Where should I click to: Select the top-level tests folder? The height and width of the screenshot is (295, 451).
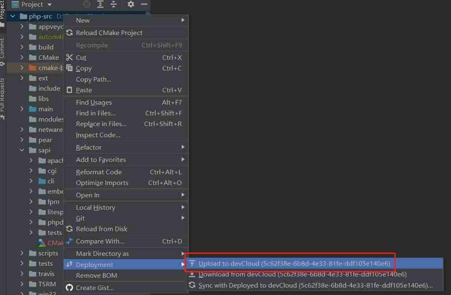[35, 263]
